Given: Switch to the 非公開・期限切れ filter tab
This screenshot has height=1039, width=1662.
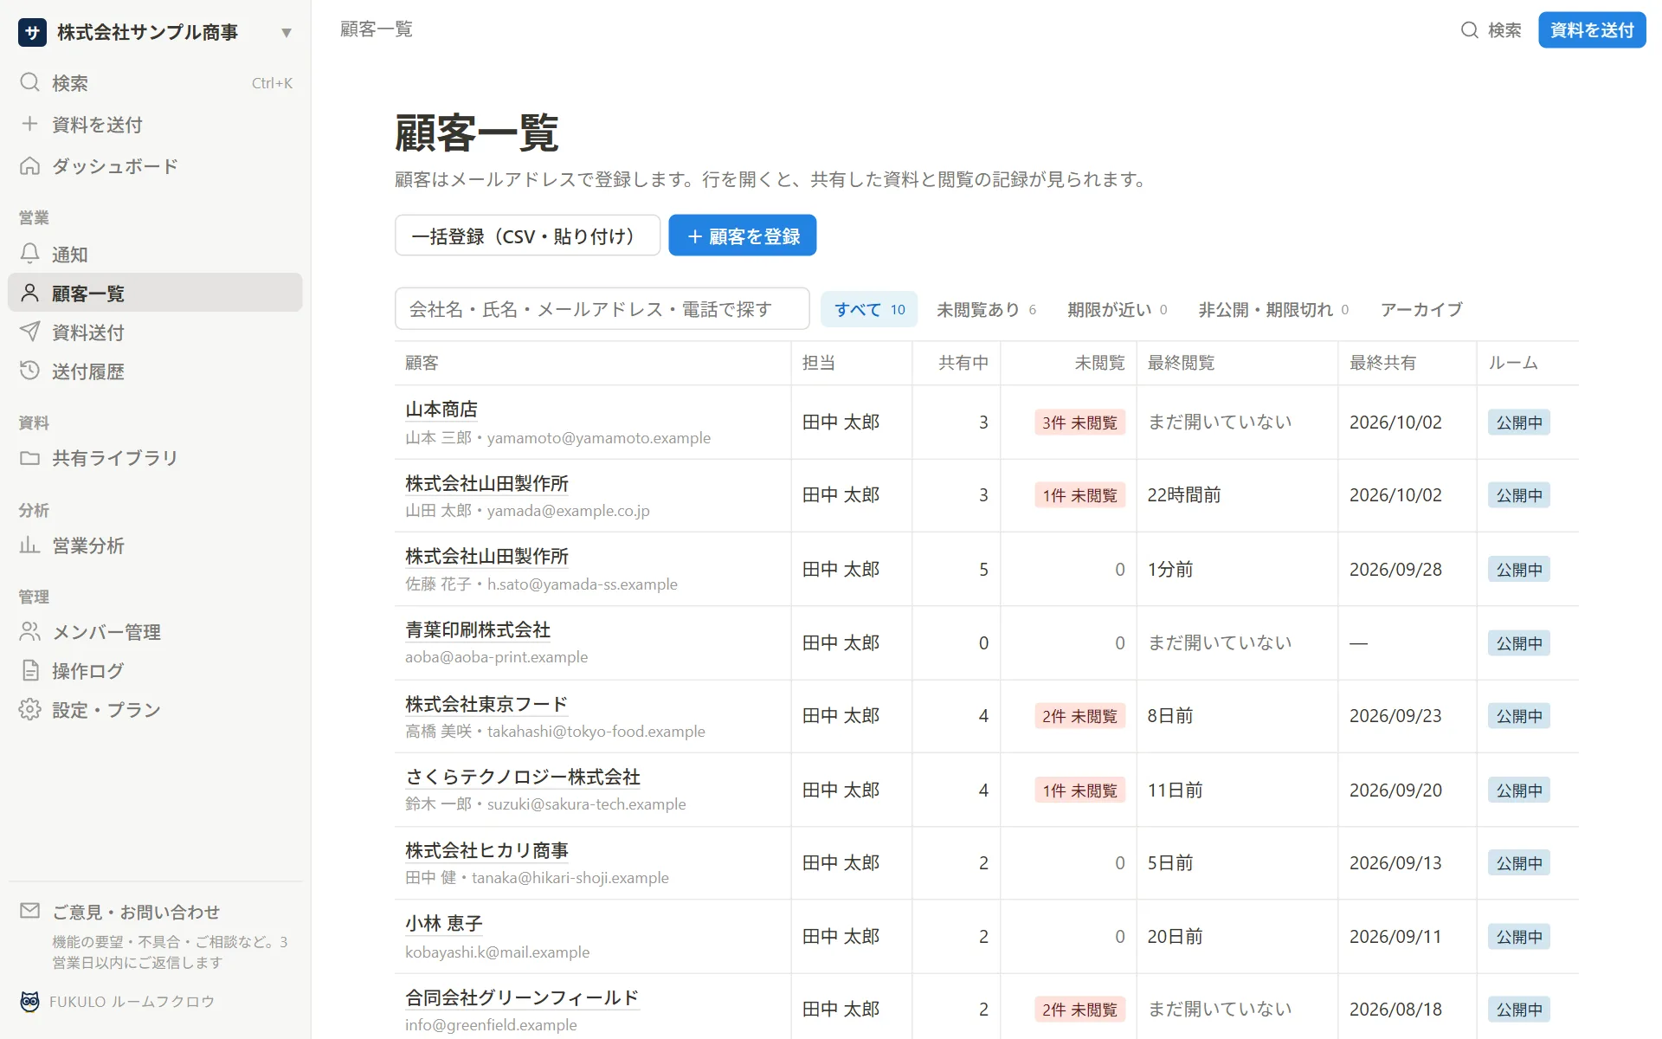Looking at the screenshot, I should 1273,309.
